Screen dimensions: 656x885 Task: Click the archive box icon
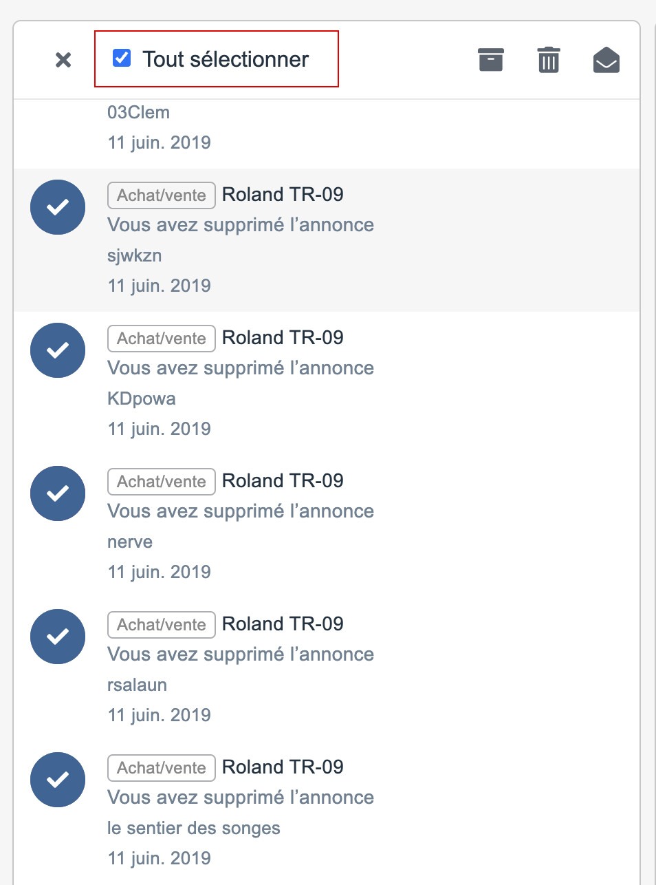[x=490, y=60]
